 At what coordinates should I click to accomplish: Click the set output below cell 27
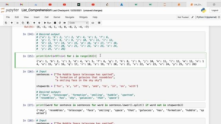[120, 112]
